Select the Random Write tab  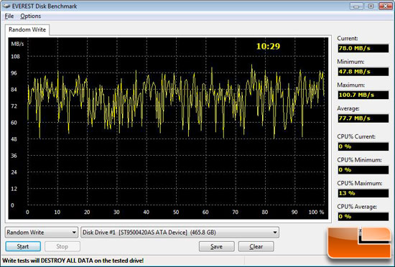[27, 29]
